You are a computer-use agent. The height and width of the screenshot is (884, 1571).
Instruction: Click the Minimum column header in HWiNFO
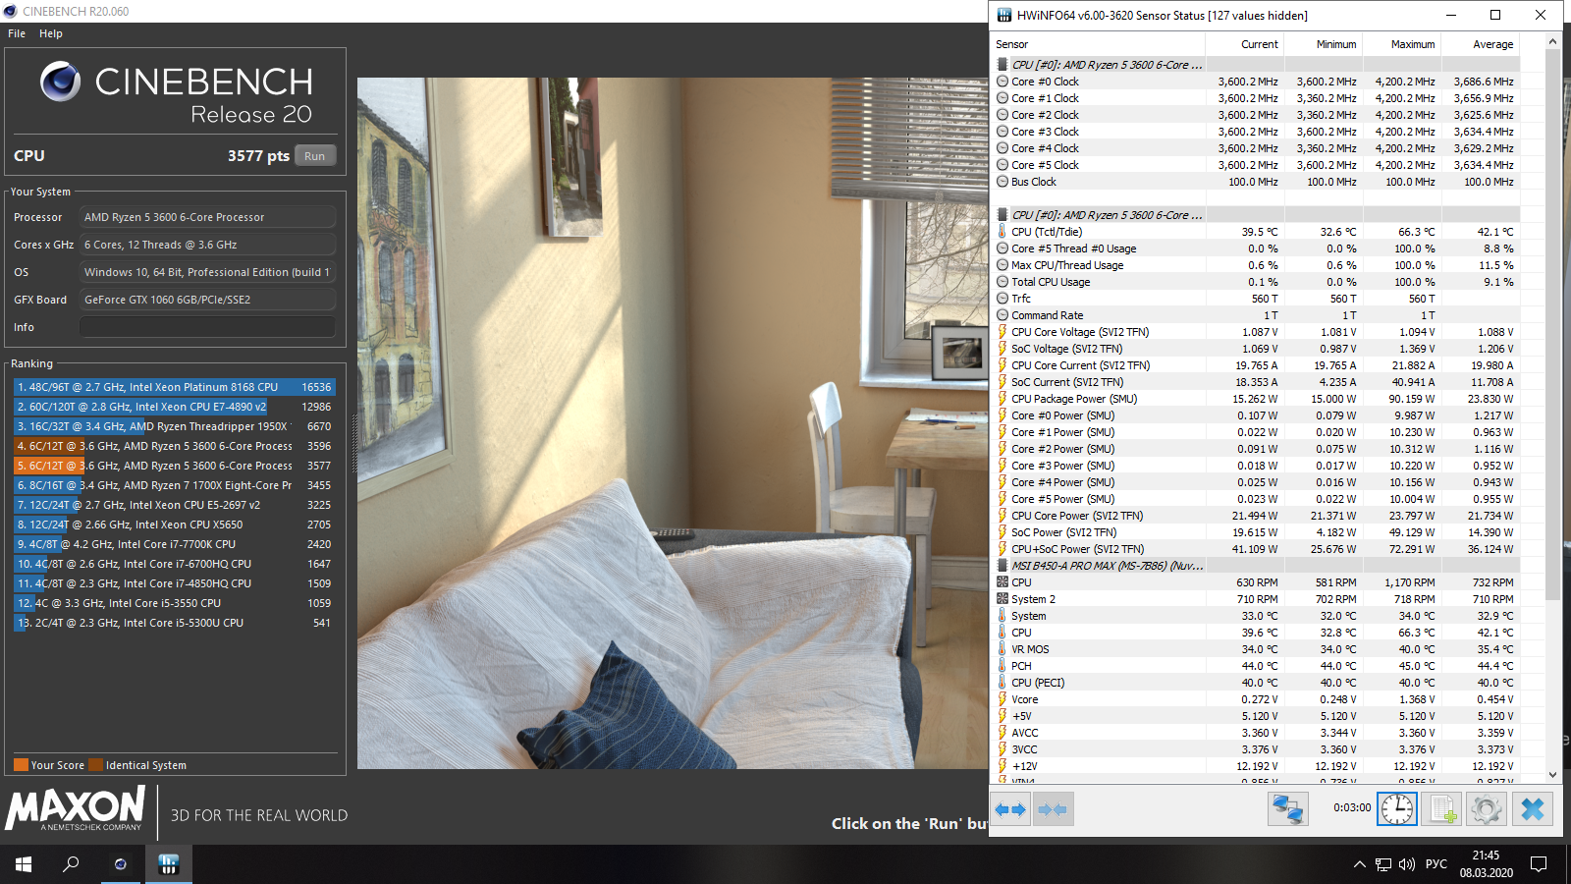point(1323,44)
